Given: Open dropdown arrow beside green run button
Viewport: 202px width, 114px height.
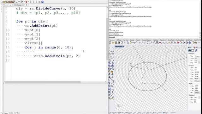Looking at the screenshot, I should pyautogui.click(x=24, y=2).
